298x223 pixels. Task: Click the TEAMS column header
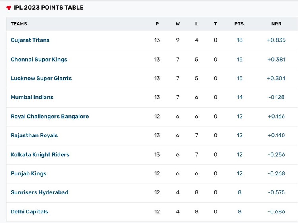click(19, 24)
